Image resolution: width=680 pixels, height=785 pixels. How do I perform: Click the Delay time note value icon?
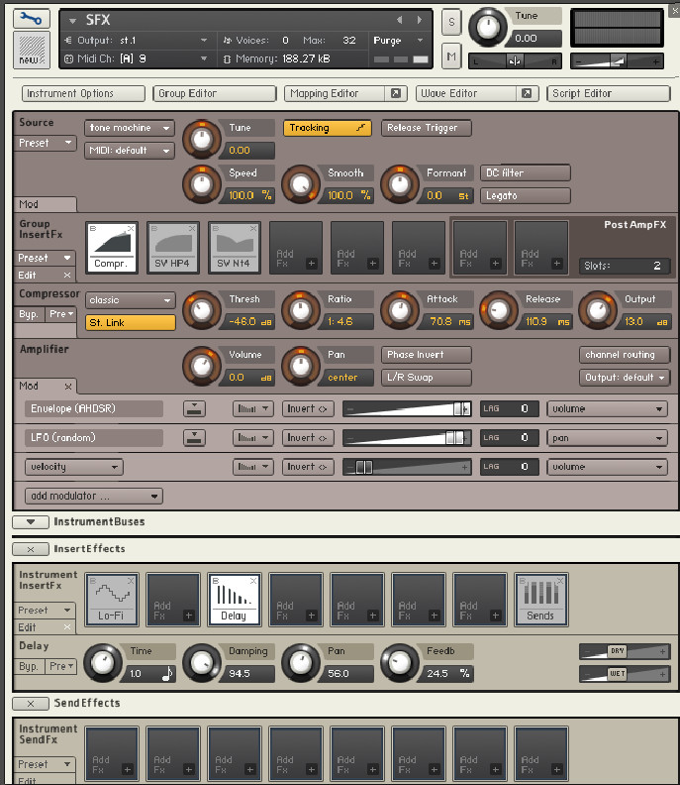[166, 674]
